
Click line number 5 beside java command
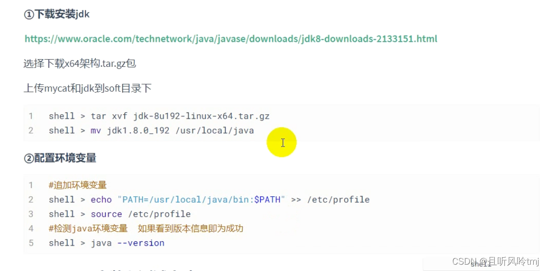tap(31, 243)
